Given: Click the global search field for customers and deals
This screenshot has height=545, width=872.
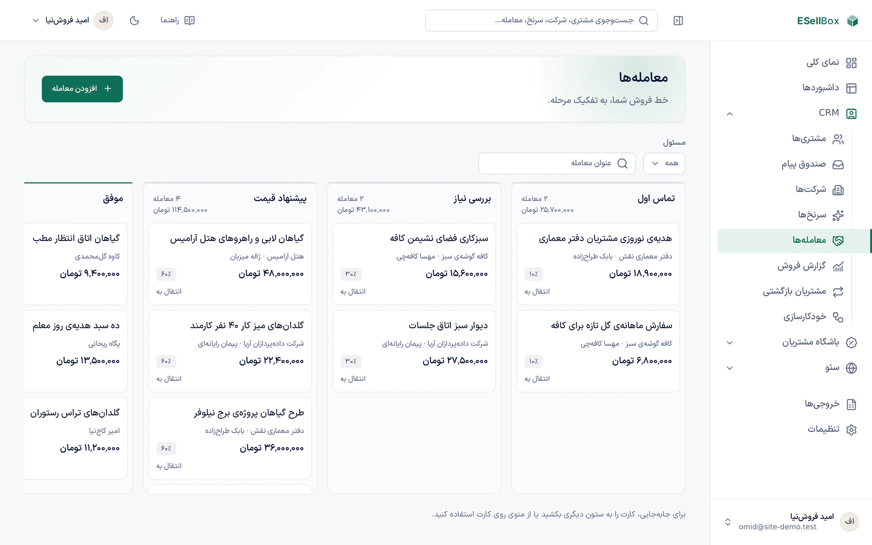Looking at the screenshot, I should [541, 20].
